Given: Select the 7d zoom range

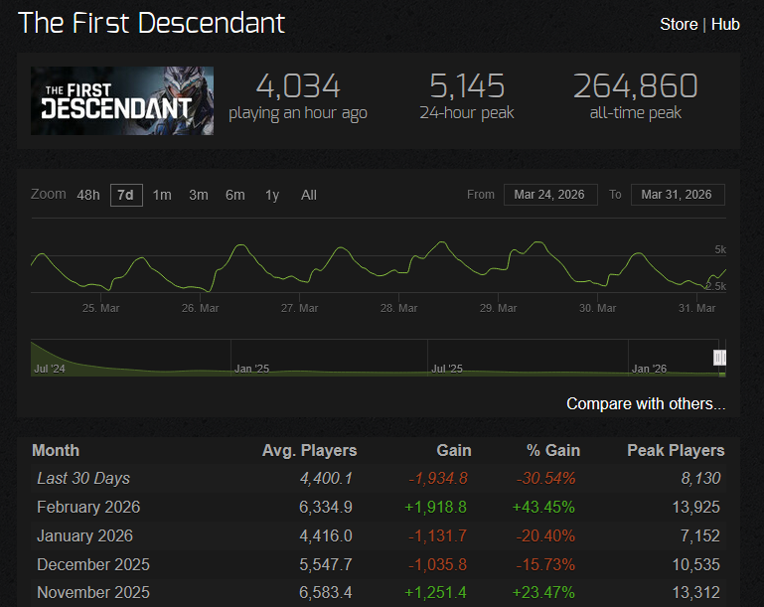Looking at the screenshot, I should [x=126, y=195].
